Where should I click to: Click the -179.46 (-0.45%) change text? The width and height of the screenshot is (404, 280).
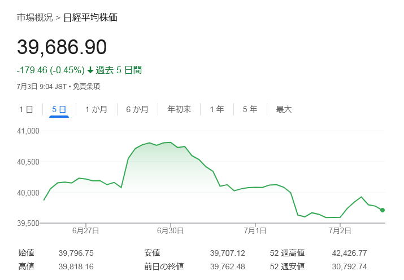pyautogui.click(x=51, y=70)
